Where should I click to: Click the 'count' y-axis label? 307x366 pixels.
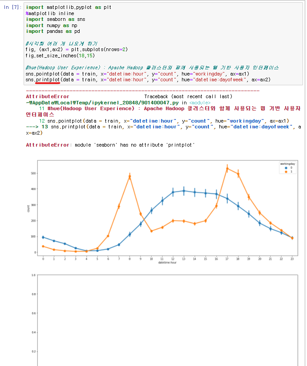click(x=28, y=208)
